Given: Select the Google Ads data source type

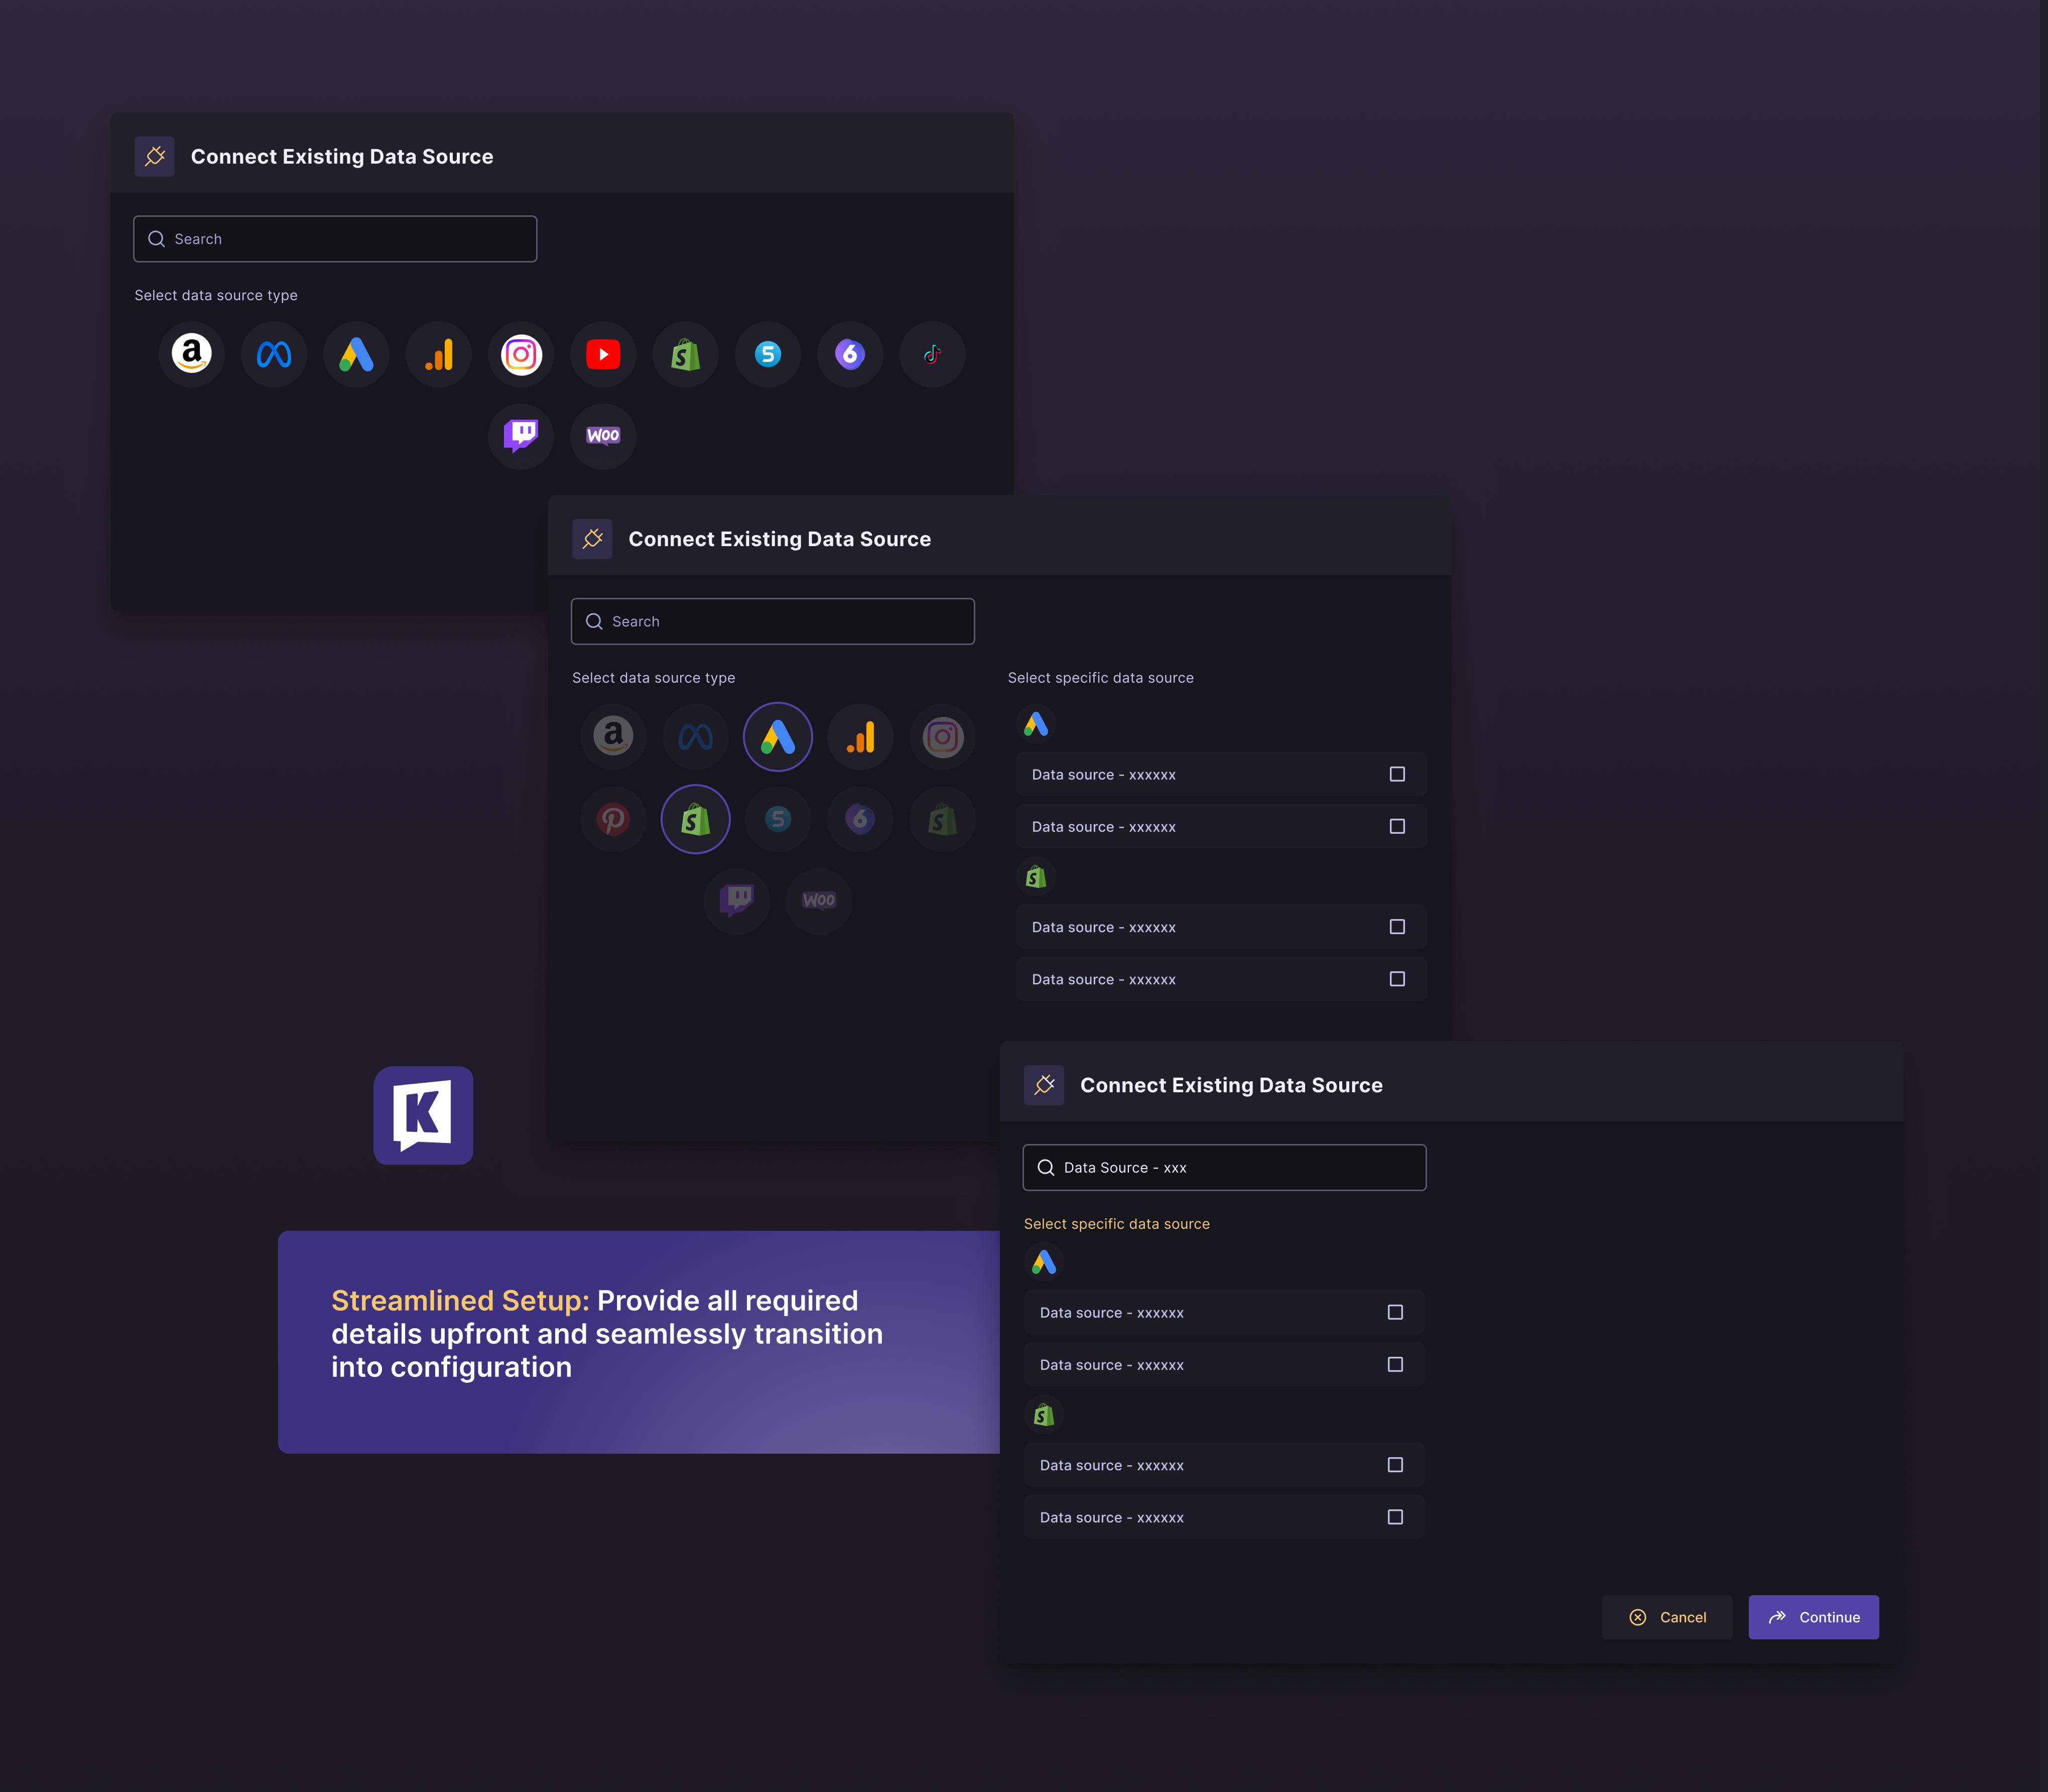Looking at the screenshot, I should pyautogui.click(x=356, y=354).
